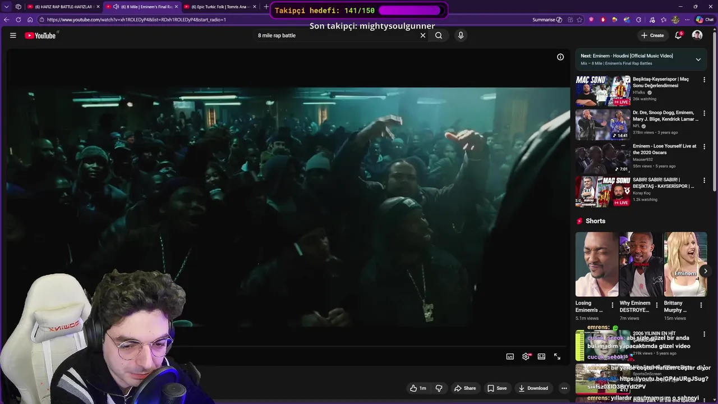Open the red hand blocker extension

coord(603,20)
